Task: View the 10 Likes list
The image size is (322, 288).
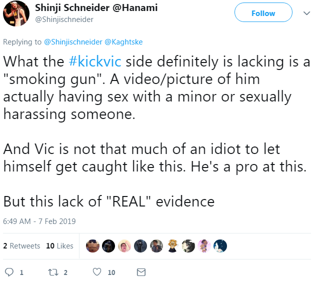Action: (59, 246)
